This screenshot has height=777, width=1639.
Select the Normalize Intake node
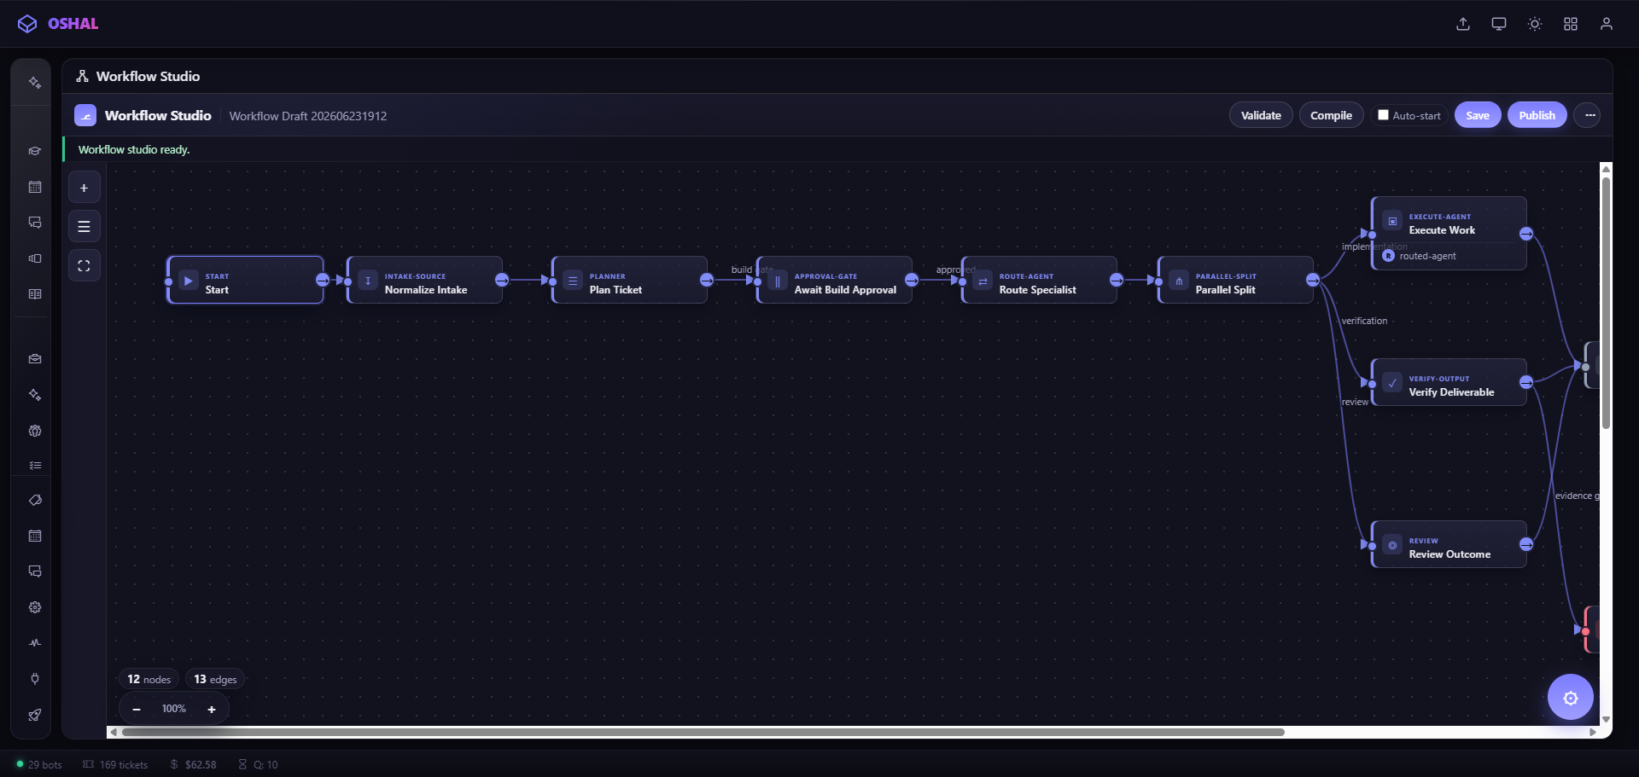click(424, 280)
